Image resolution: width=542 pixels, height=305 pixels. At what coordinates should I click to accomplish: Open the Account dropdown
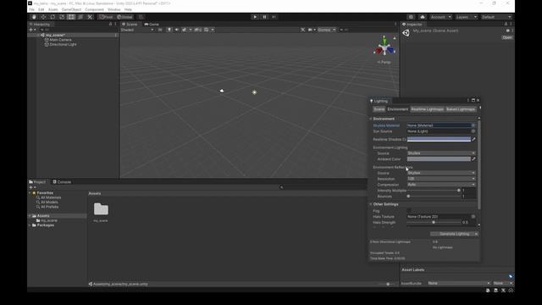(440, 17)
